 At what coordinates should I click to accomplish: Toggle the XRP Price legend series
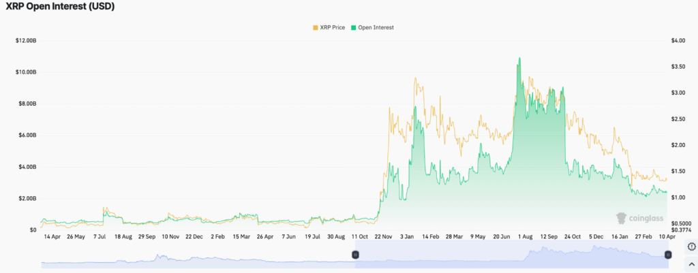(329, 27)
